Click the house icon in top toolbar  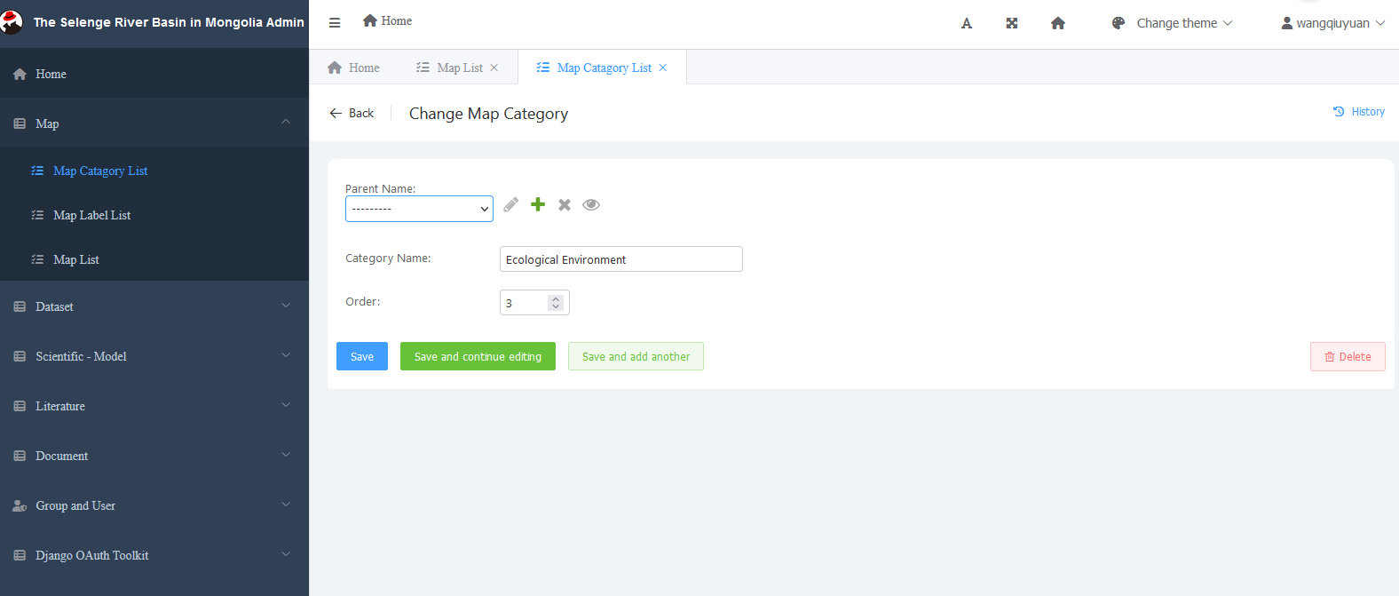1058,23
